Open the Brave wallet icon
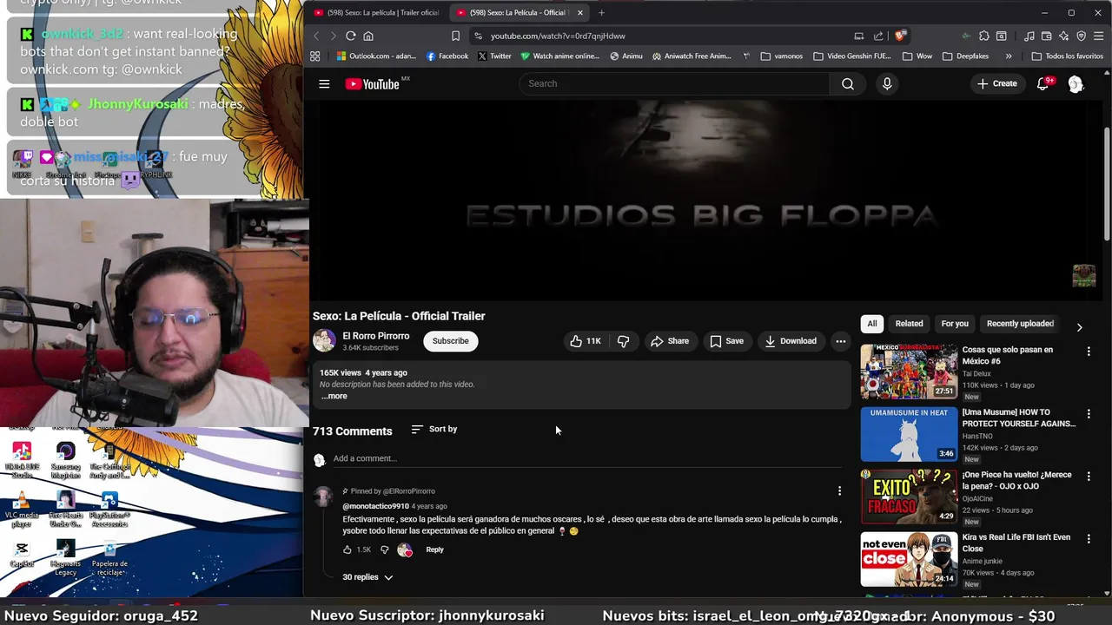The height and width of the screenshot is (625, 1112). click(1047, 36)
